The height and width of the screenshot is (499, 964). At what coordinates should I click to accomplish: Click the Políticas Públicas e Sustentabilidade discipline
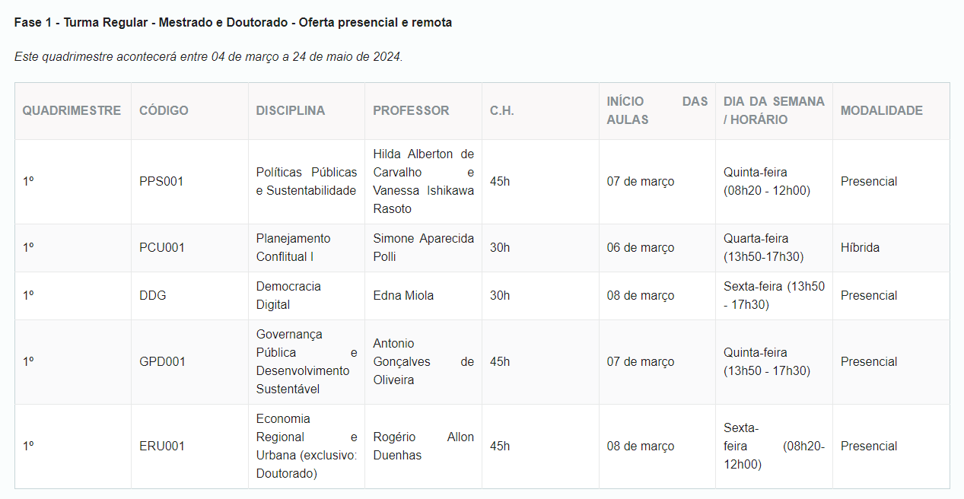pyautogui.click(x=306, y=182)
